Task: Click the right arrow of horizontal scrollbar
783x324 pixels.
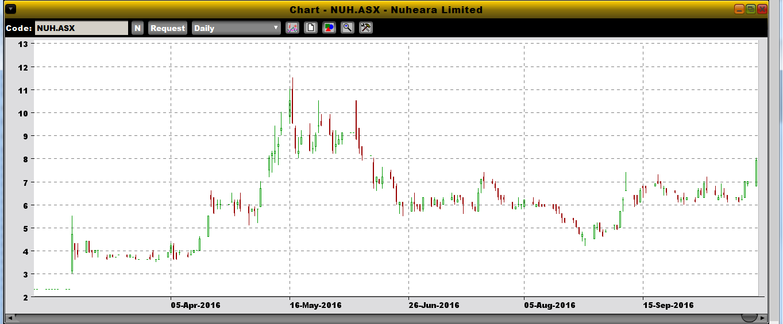Action: coord(762,317)
